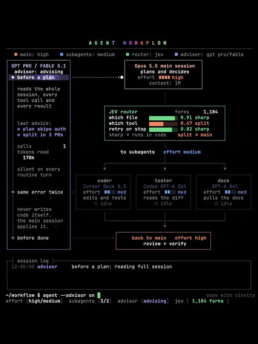The image size is (258, 344).
Task: Click the 'back to main' label
Action: [149, 238]
